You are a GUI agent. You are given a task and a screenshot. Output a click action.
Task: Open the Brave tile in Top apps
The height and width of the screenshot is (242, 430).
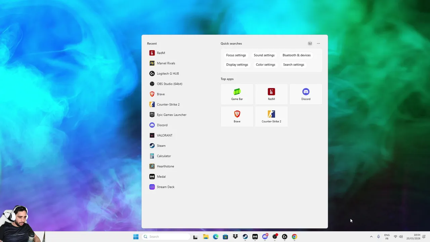coord(237,117)
